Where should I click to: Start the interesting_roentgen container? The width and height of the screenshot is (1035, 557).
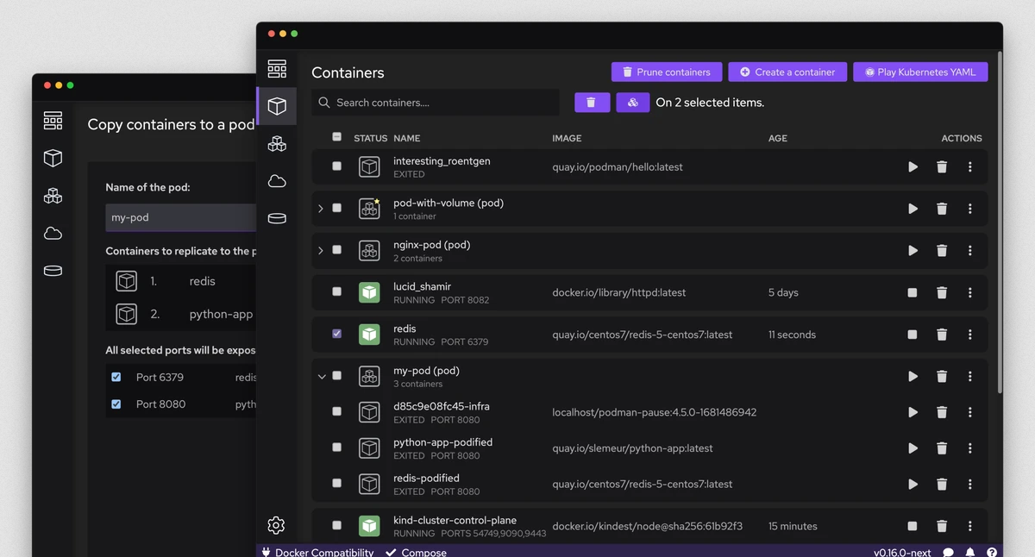[x=913, y=167]
